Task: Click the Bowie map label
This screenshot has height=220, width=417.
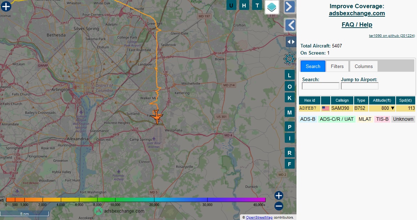Action: 220,59
